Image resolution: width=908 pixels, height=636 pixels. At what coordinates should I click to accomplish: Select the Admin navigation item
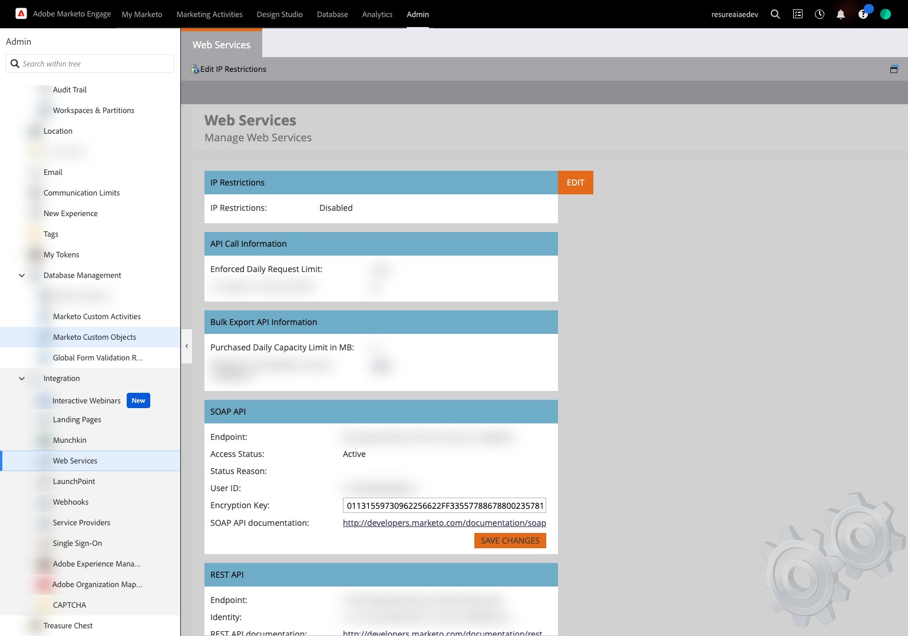point(418,14)
